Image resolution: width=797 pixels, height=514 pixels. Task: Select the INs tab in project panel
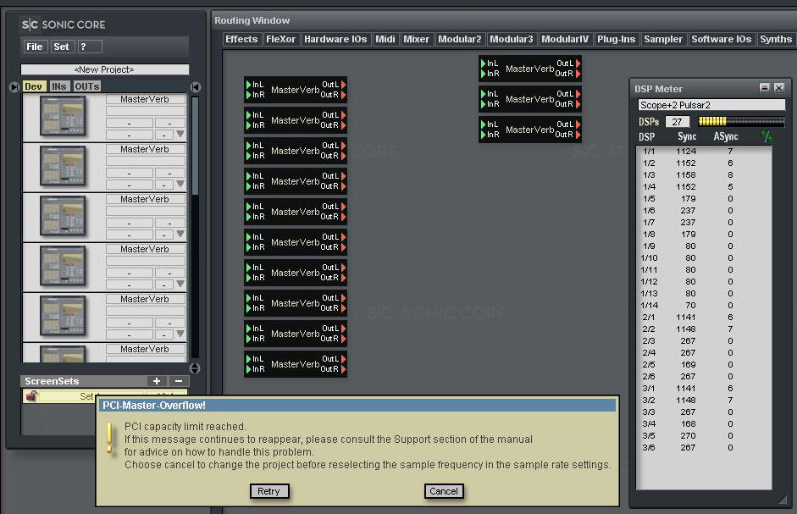[59, 86]
